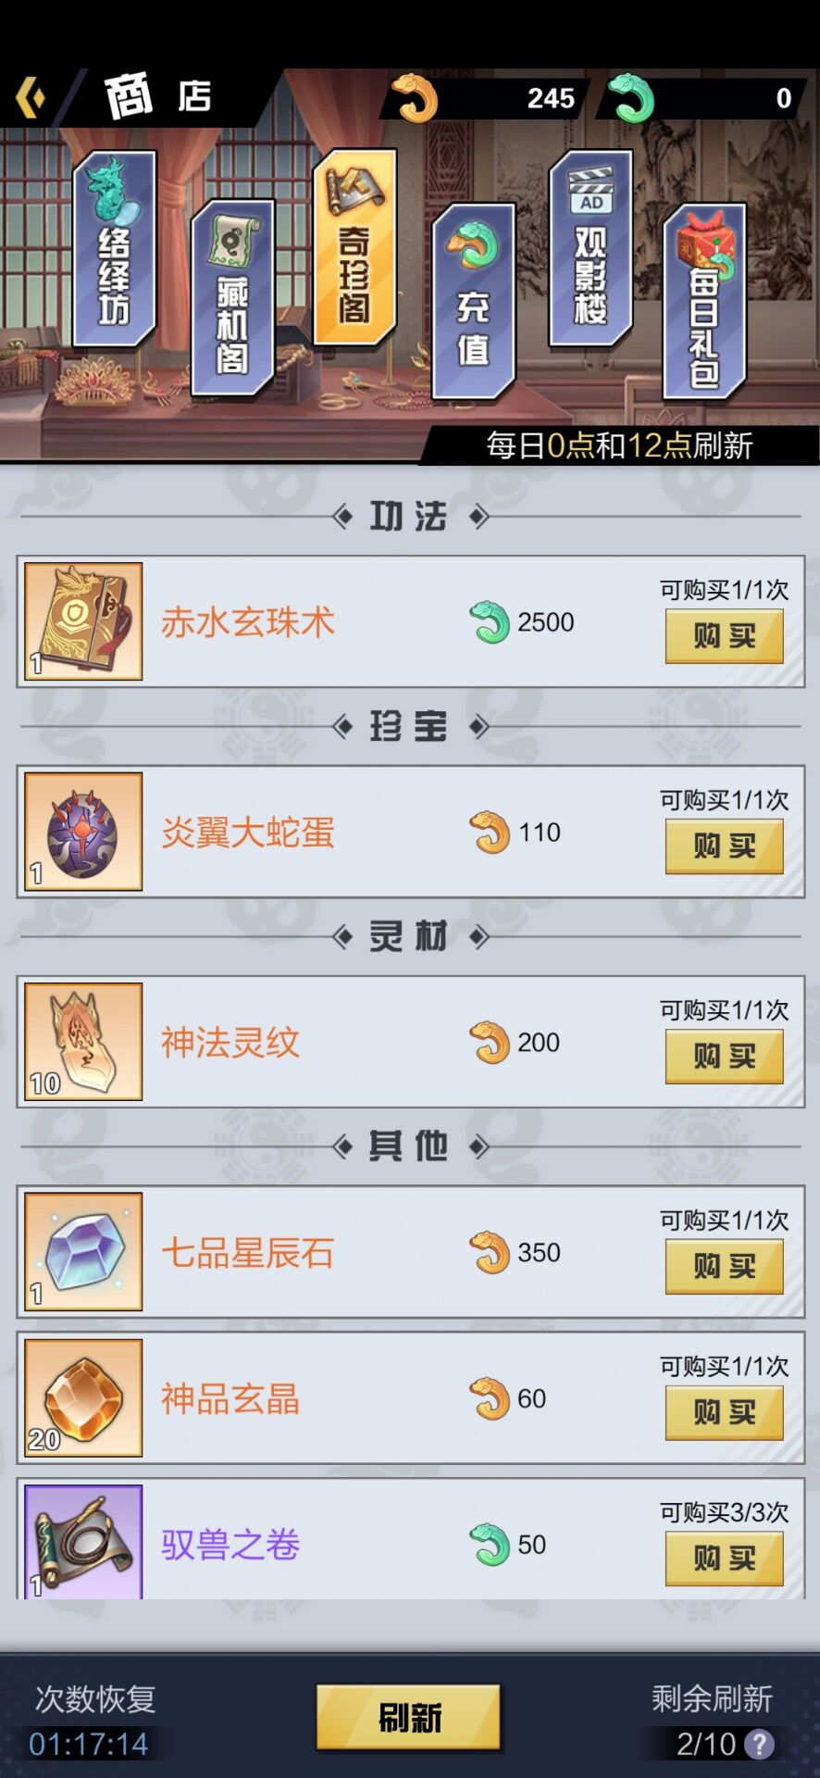Inspect the 神品玄晶 orange crystal icon

click(83, 1398)
